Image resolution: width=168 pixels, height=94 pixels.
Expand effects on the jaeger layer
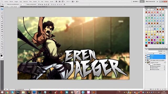tap(166, 56)
